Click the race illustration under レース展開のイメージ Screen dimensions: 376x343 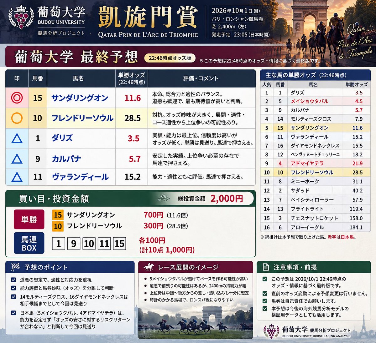pyautogui.click(x=196, y=321)
